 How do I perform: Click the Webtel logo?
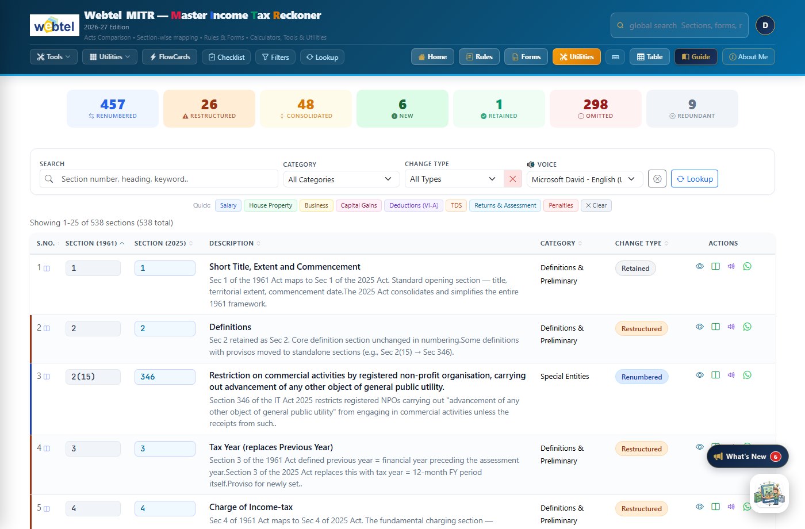tap(55, 25)
